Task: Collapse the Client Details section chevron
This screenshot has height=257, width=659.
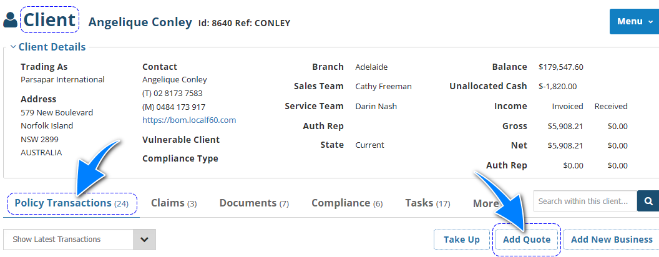Action: pyautogui.click(x=12, y=47)
